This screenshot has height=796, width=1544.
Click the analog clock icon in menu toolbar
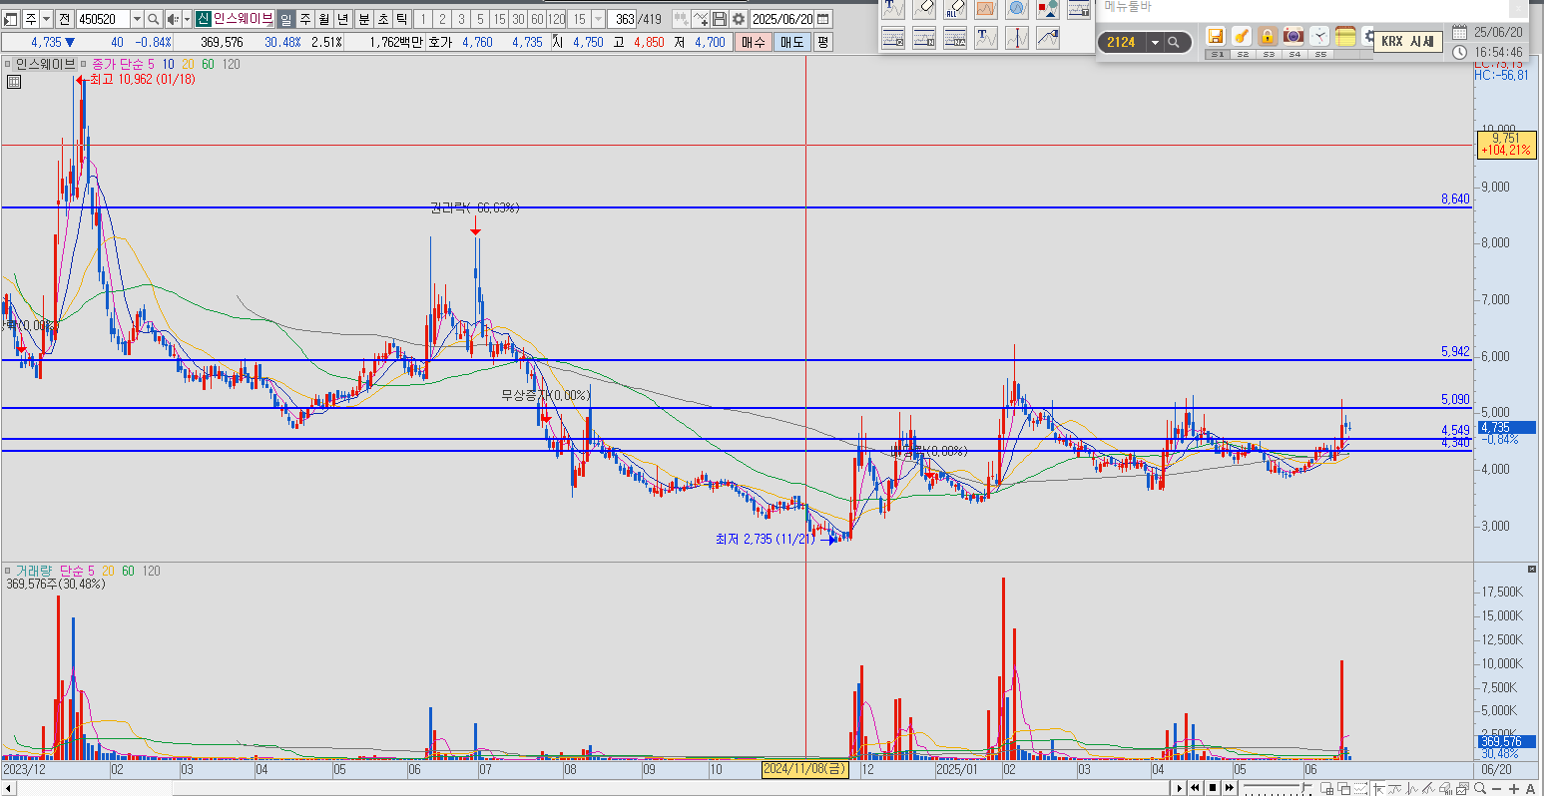click(x=1318, y=36)
